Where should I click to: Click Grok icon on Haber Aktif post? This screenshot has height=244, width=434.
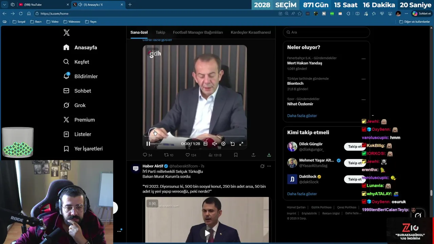(x=262, y=166)
